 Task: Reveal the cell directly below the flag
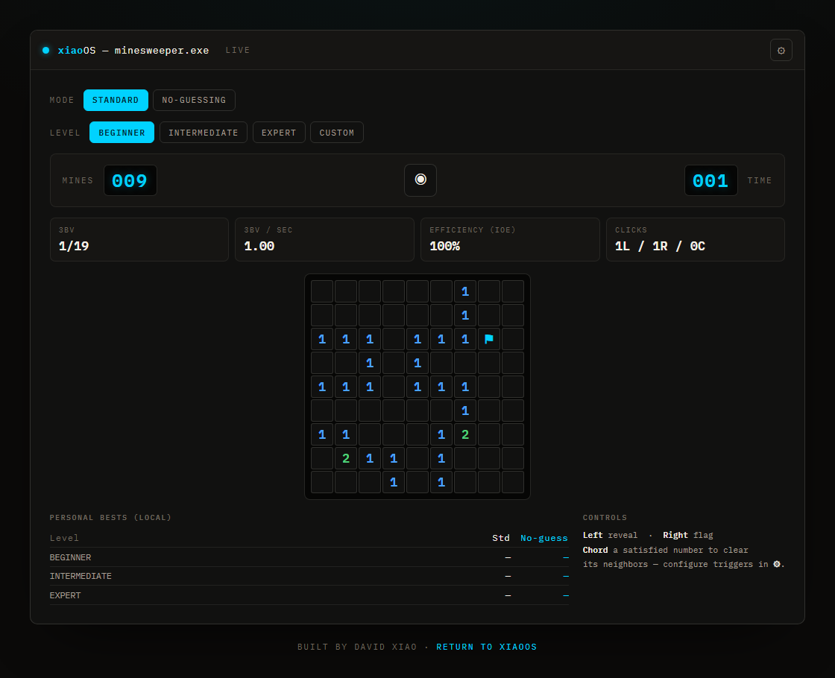pyautogui.click(x=489, y=363)
